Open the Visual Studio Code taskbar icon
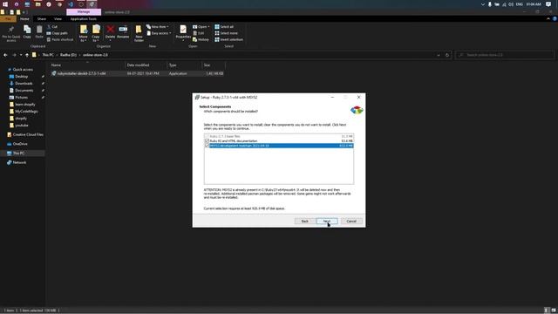The image size is (558, 314). point(71,4)
